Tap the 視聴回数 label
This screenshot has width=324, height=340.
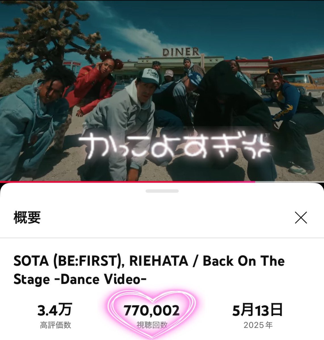pos(152,325)
